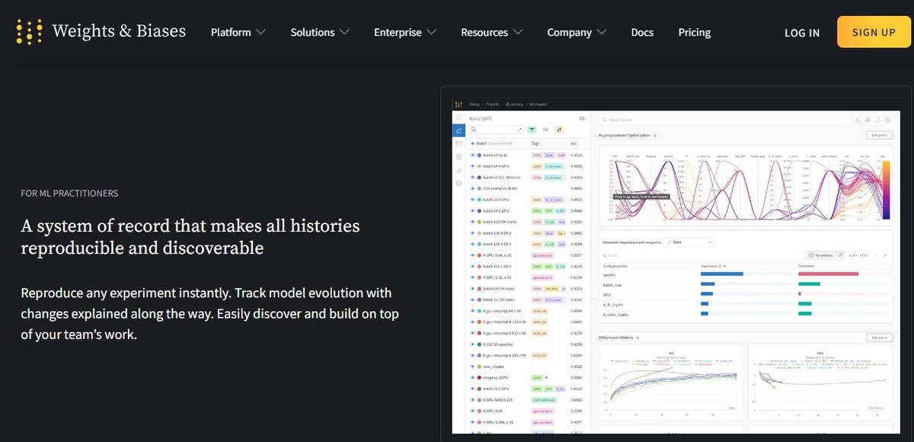
Task: Open the Company dropdown menu
Action: coord(577,32)
